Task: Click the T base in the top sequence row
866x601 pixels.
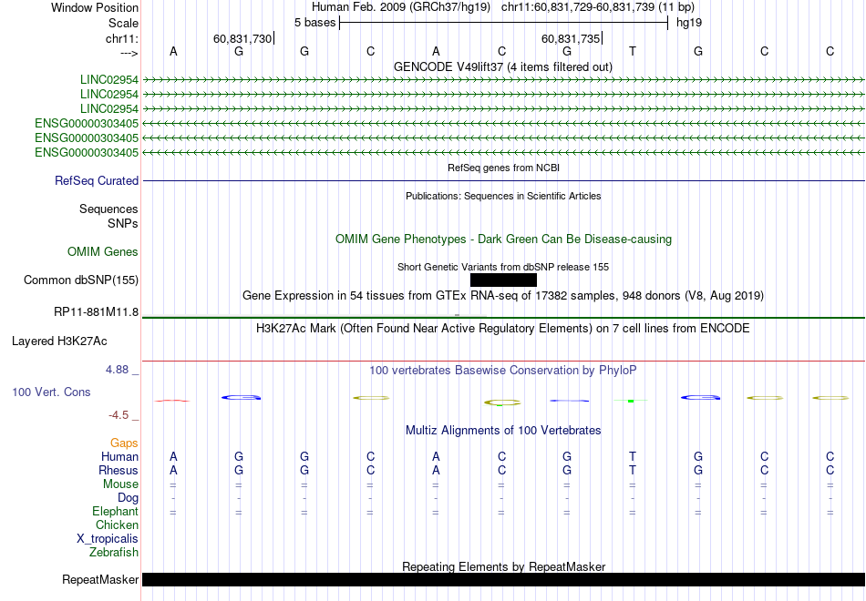Action: [633, 51]
